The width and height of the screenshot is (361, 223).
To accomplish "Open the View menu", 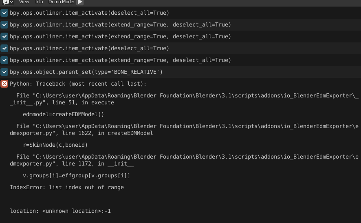I will pyautogui.click(x=24, y=2).
